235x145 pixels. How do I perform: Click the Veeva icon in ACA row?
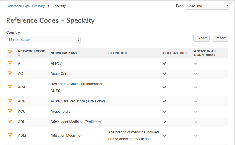point(10,87)
